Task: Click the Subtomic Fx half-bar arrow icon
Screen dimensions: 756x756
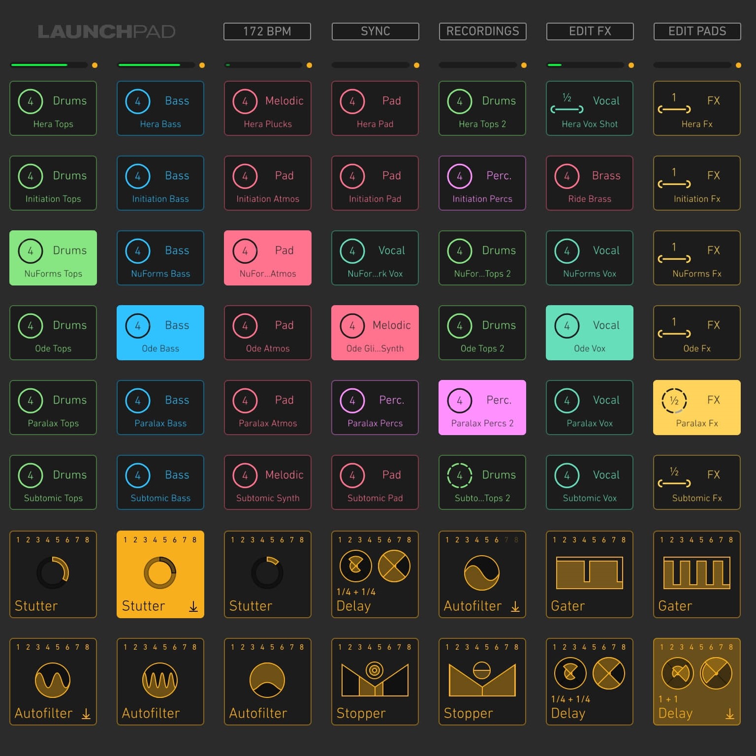Action: coord(674,483)
